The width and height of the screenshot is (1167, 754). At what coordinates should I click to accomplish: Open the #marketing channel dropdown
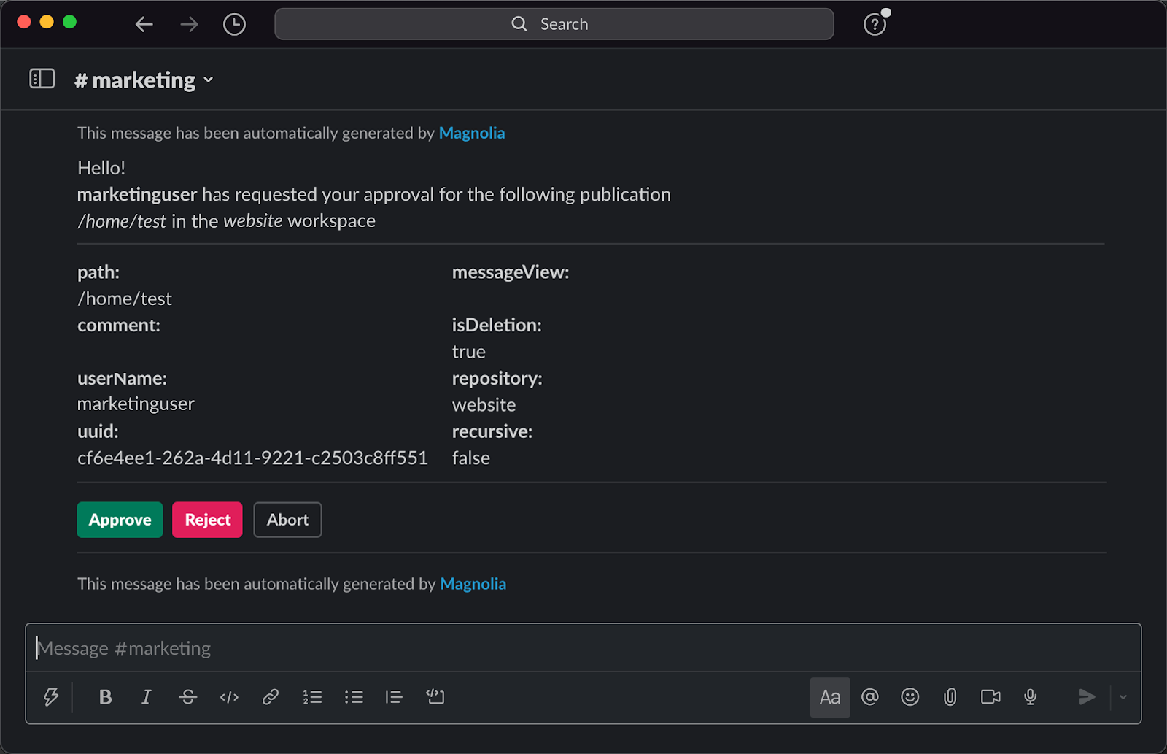coord(209,80)
